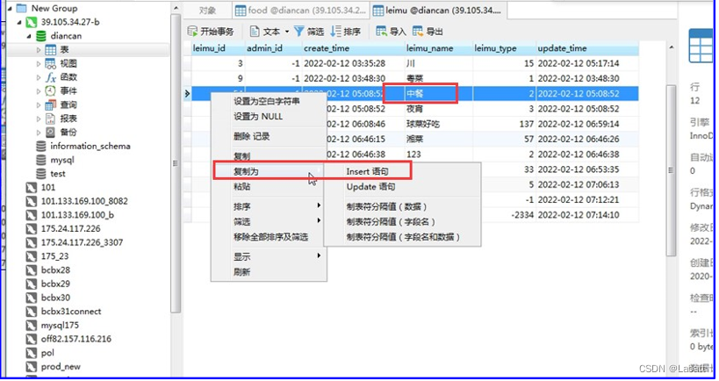The height and width of the screenshot is (381, 719).
Task: Expand the 视图 views node arrow
Action: (x=39, y=63)
